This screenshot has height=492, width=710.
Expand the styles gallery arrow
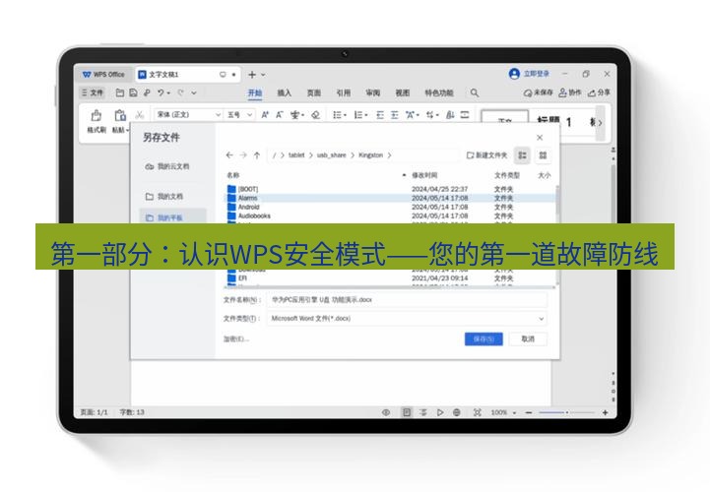[x=600, y=122]
